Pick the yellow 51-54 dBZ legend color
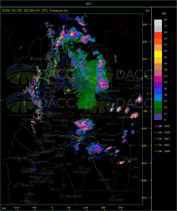 (158, 54)
